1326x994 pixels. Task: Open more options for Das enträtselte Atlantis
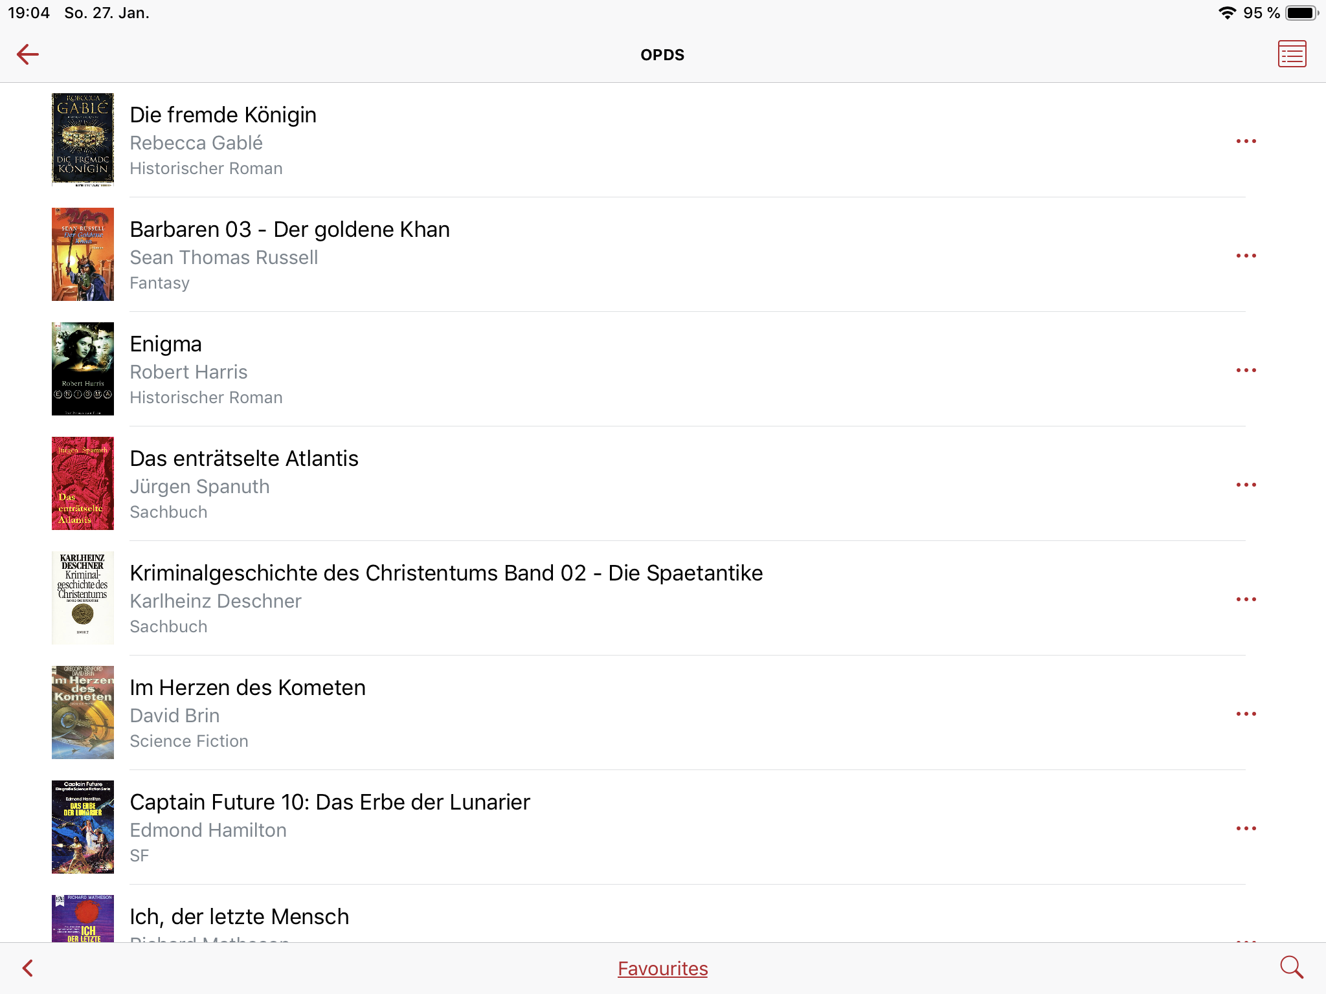1246,485
